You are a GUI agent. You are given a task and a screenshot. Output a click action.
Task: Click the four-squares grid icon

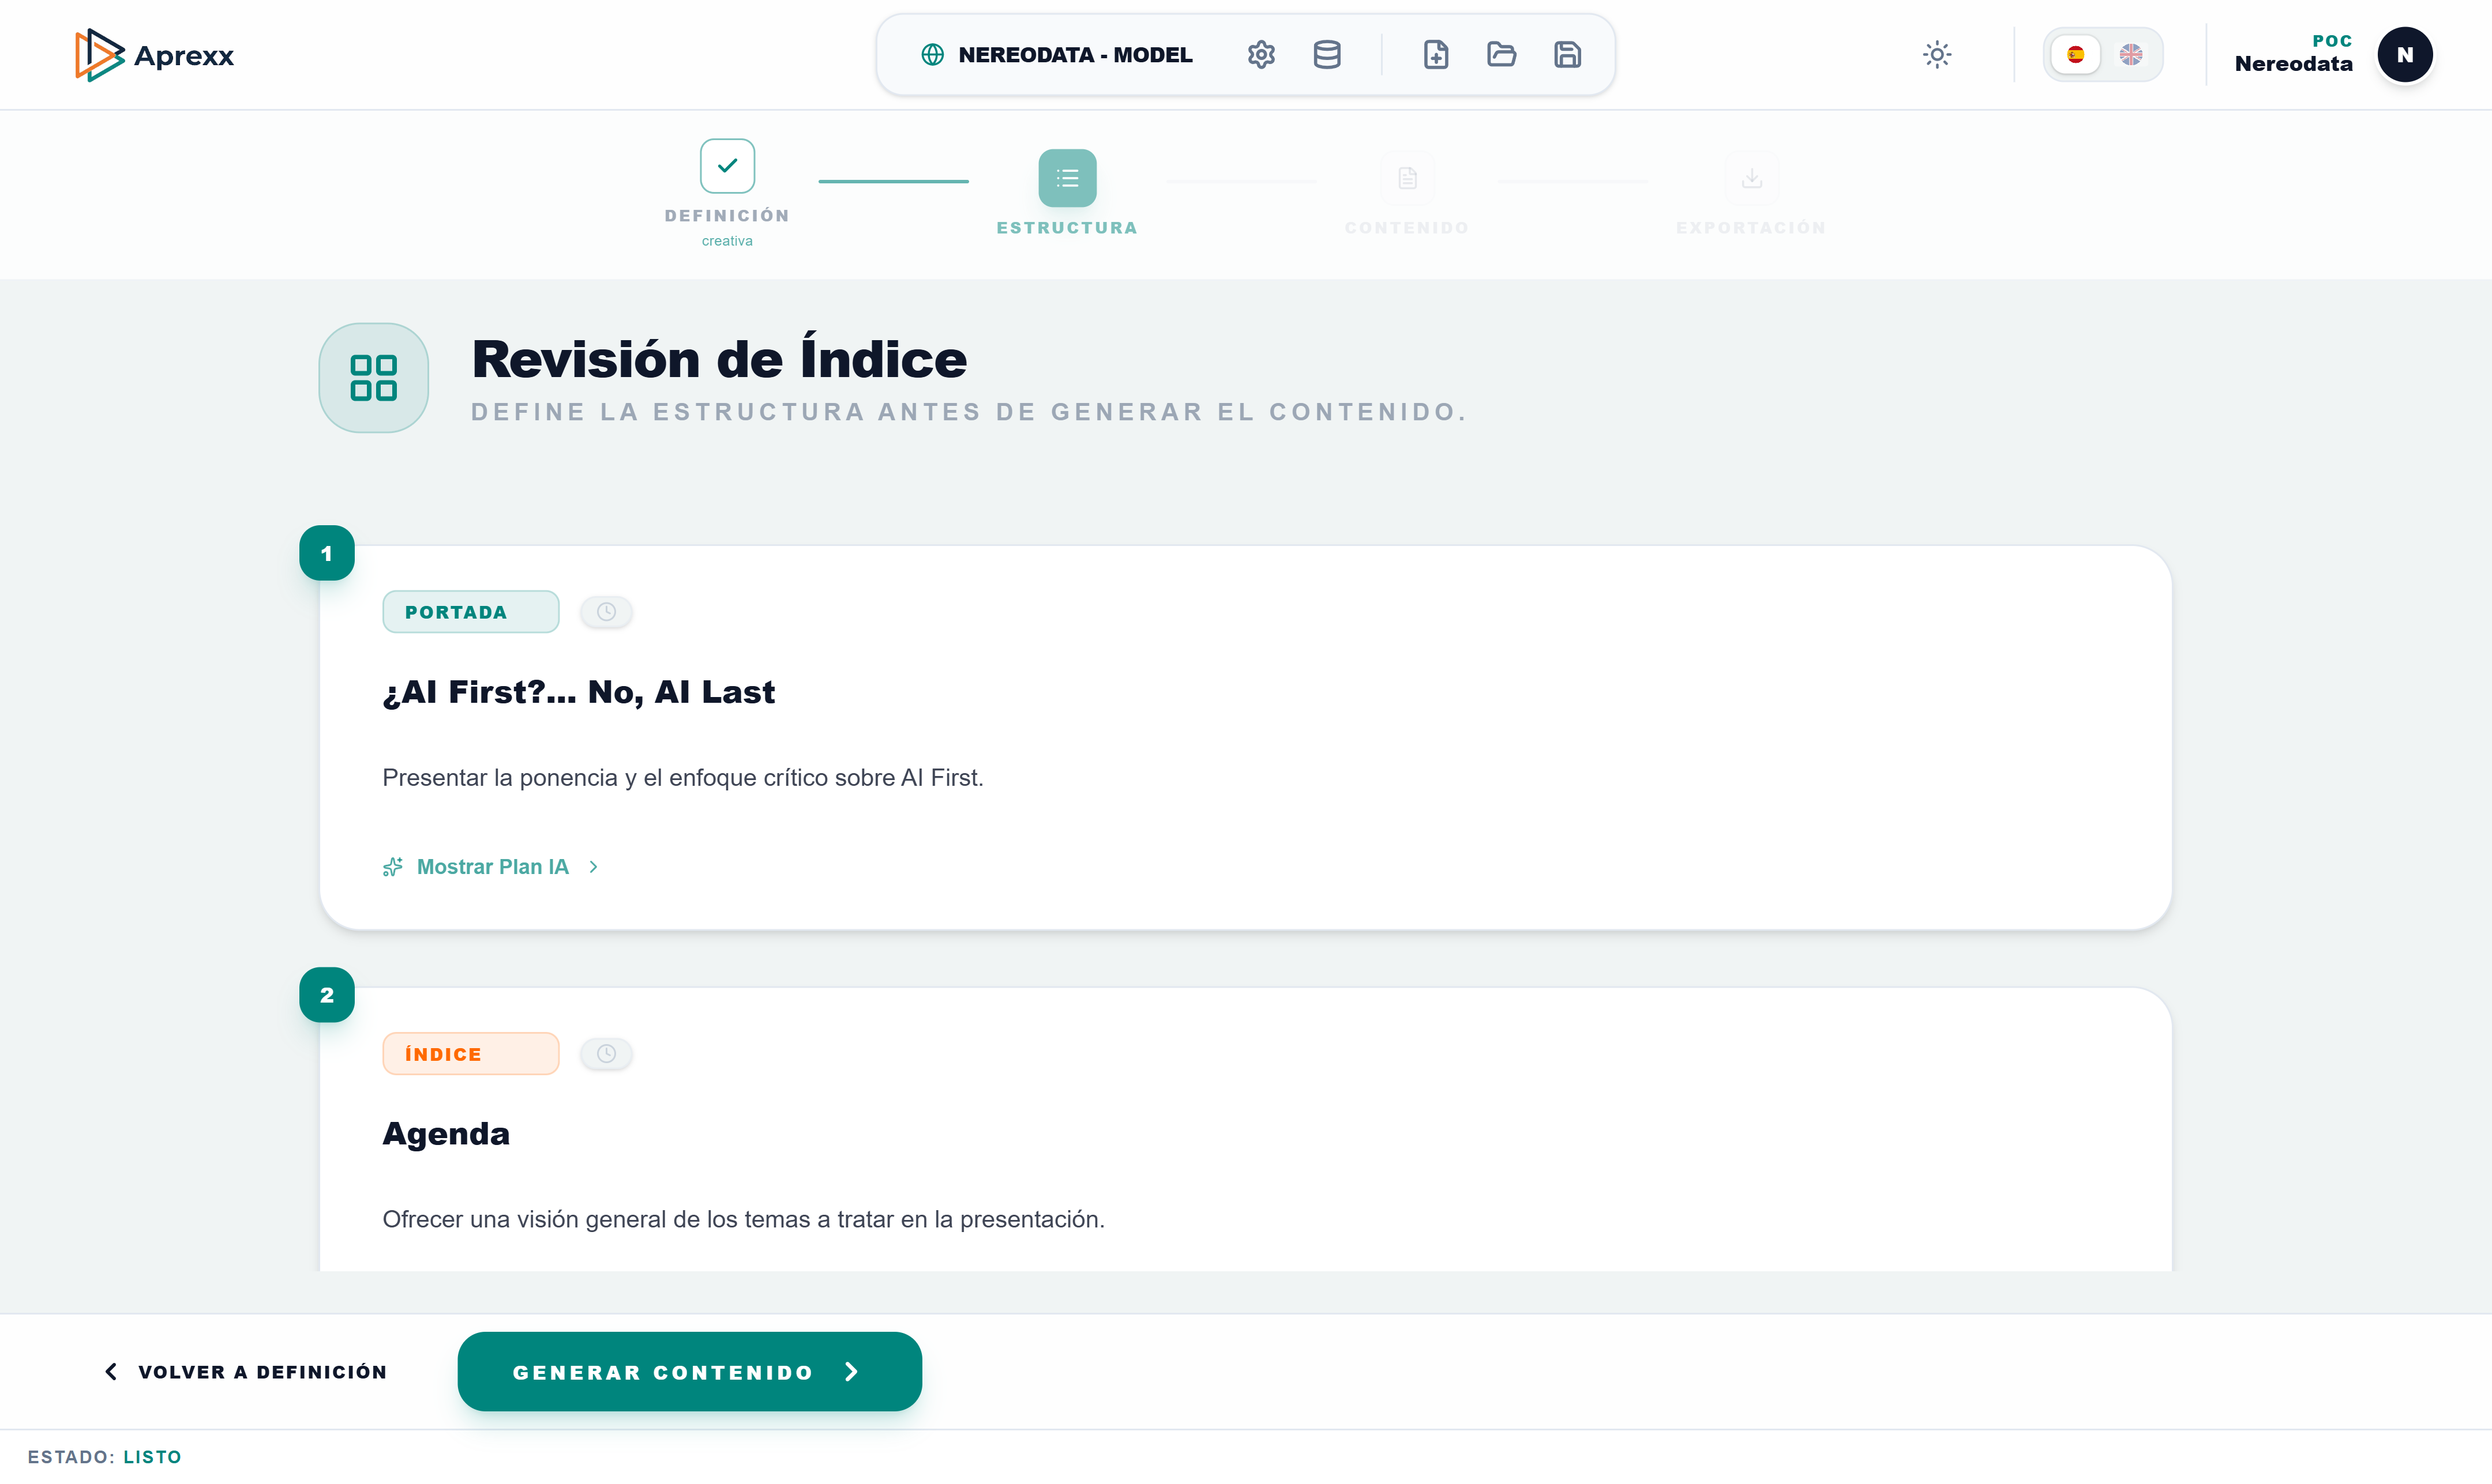point(373,378)
